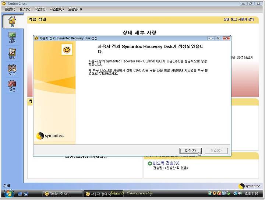
Task: Click the 백업 상태 panel header
Action: click(143, 20)
